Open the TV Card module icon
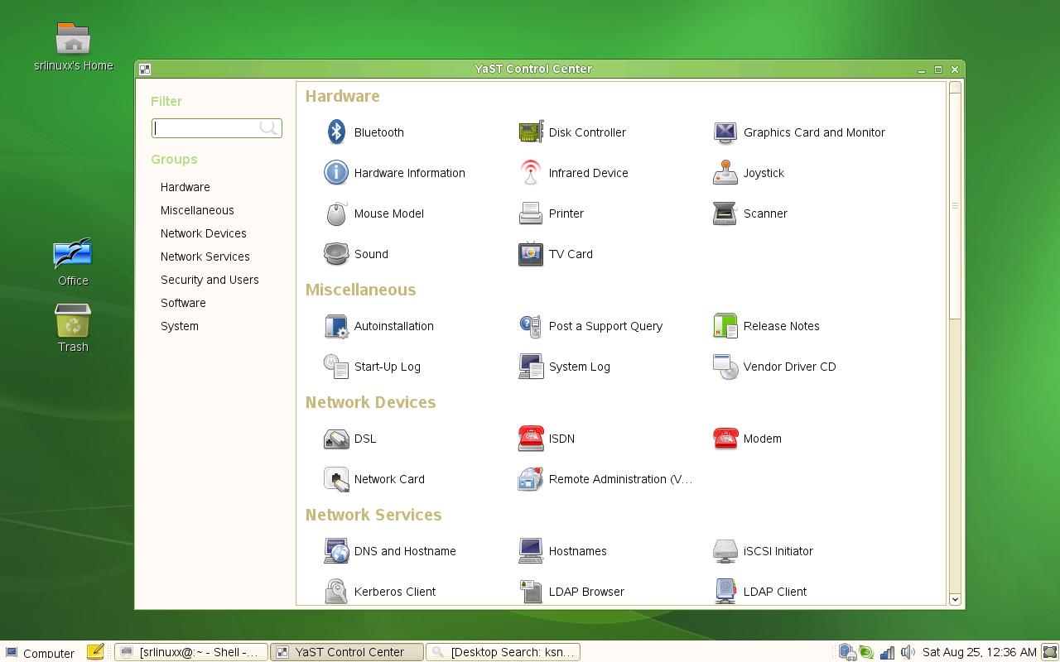The width and height of the screenshot is (1060, 662). (531, 254)
